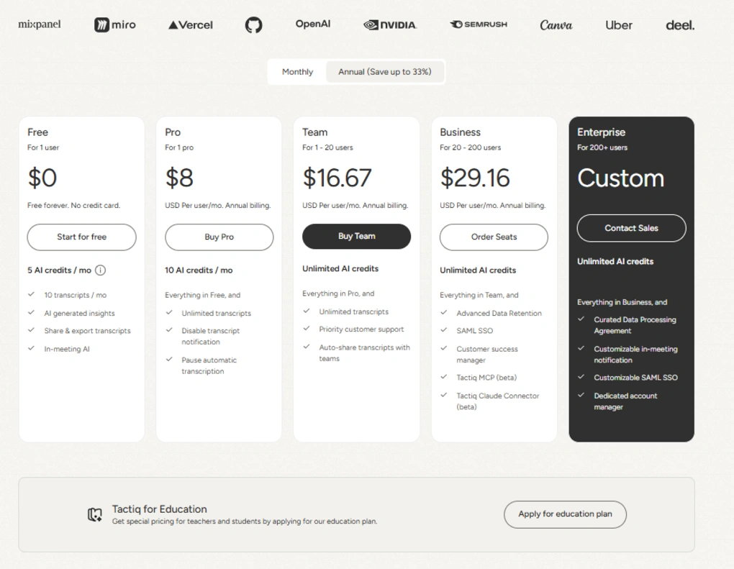
Task: Click Buy Team
Action: [x=356, y=236]
